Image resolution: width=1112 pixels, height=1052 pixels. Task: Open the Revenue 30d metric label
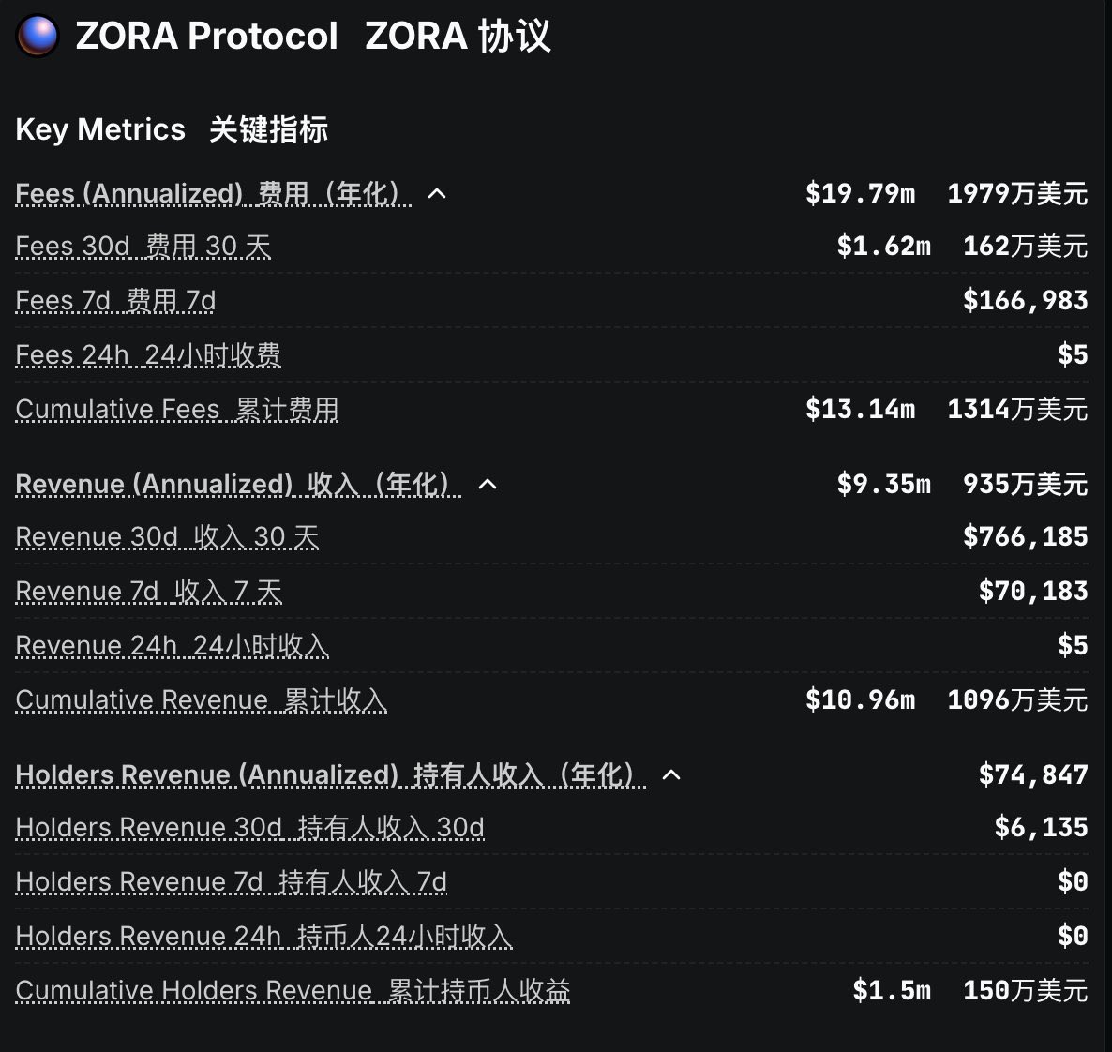click(x=167, y=537)
